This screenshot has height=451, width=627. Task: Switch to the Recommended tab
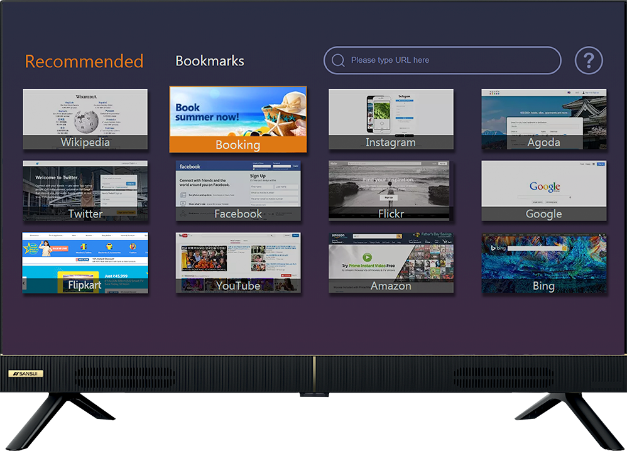point(84,61)
